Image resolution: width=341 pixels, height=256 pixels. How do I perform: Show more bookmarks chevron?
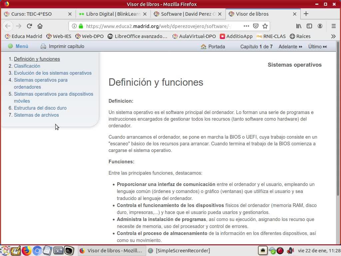[333, 36]
